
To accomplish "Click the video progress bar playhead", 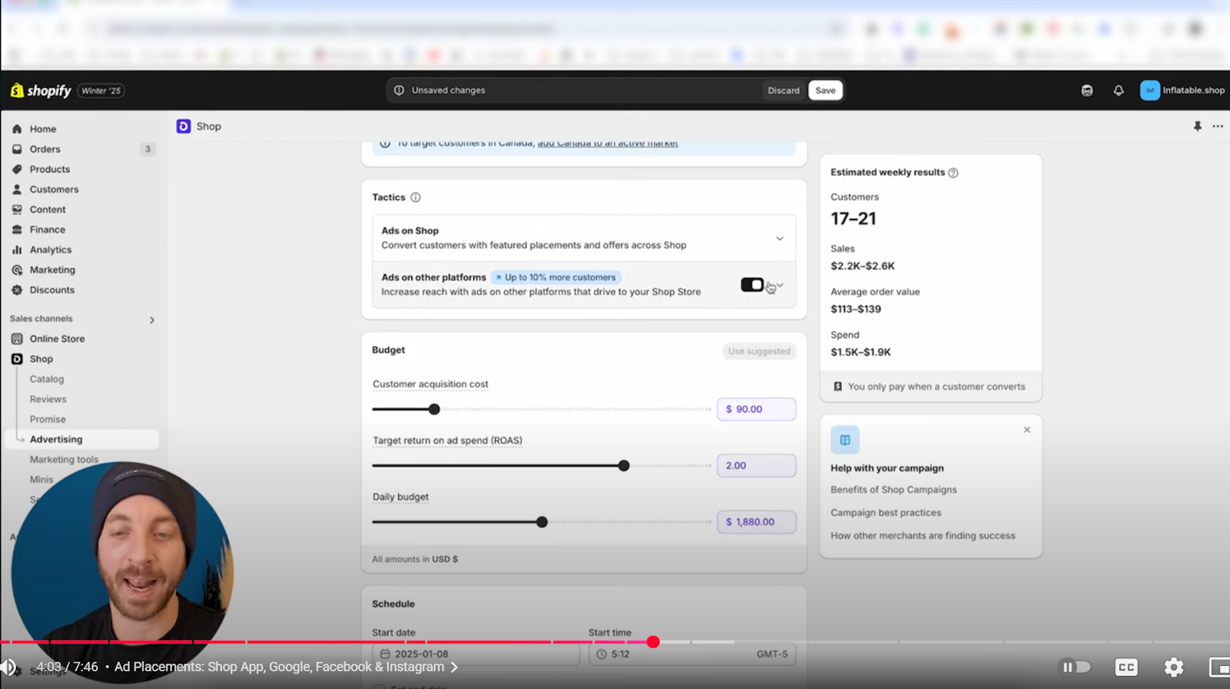I will [x=653, y=642].
